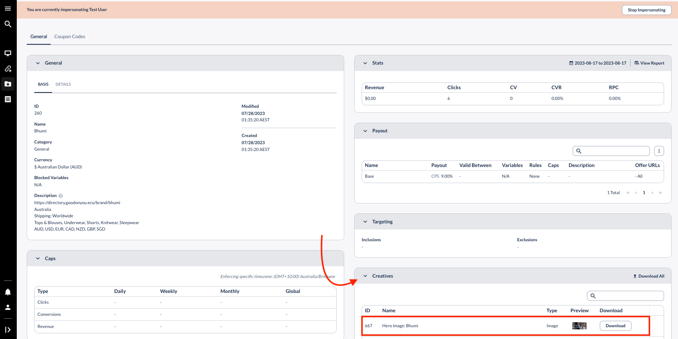Switch to the Coupon Codes tab
Image resolution: width=678 pixels, height=339 pixels.
[70, 36]
